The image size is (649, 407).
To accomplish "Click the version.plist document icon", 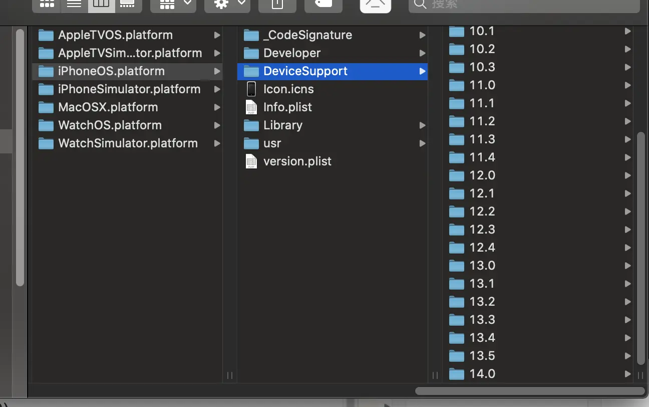I will (x=251, y=161).
